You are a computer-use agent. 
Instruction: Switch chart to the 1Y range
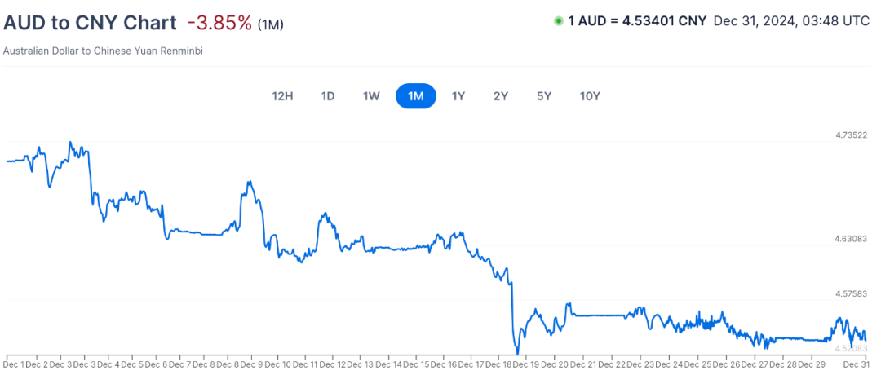coord(458,96)
